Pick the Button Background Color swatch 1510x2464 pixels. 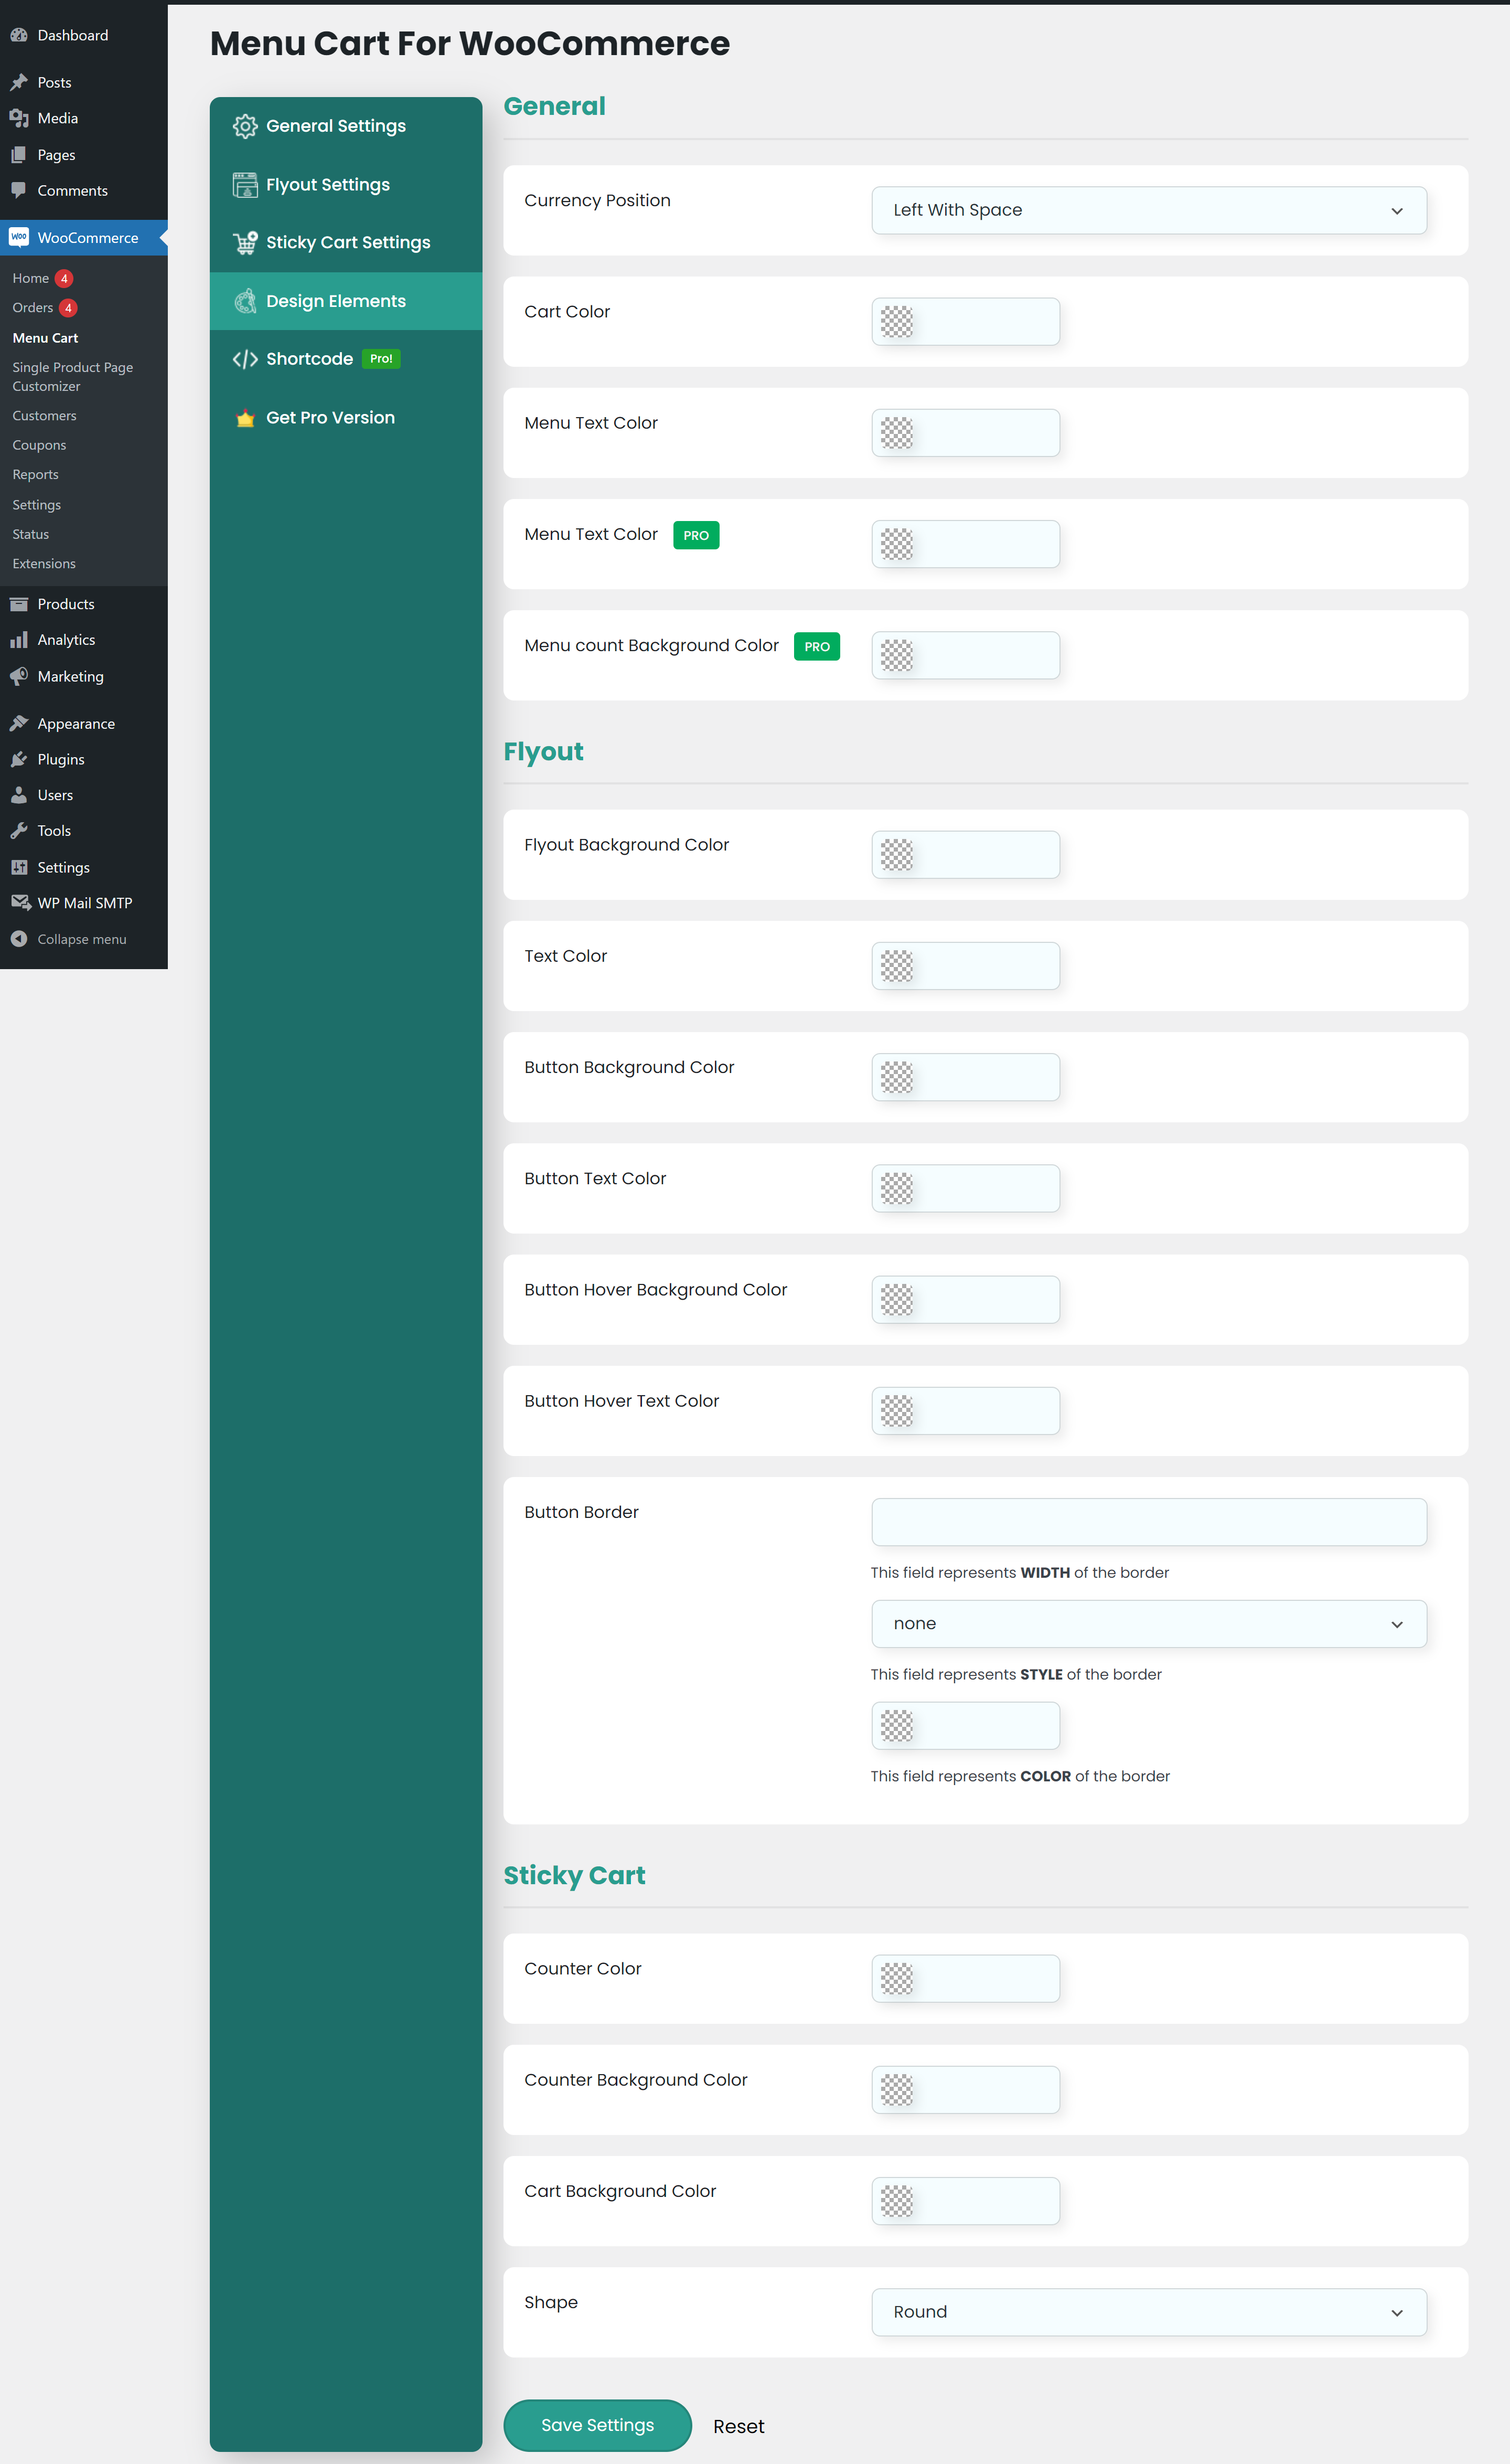pos(896,1077)
